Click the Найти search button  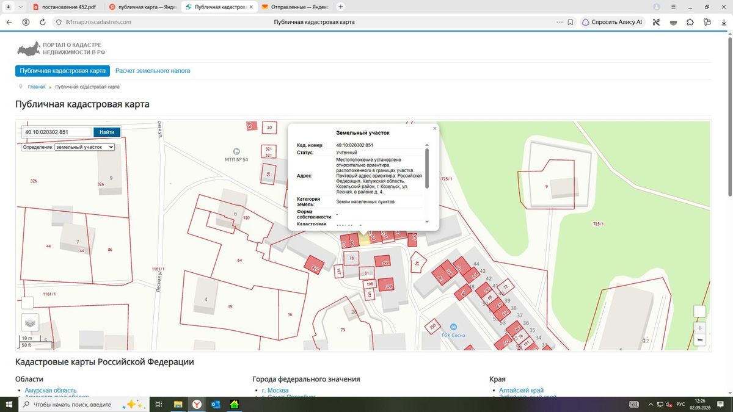(107, 132)
